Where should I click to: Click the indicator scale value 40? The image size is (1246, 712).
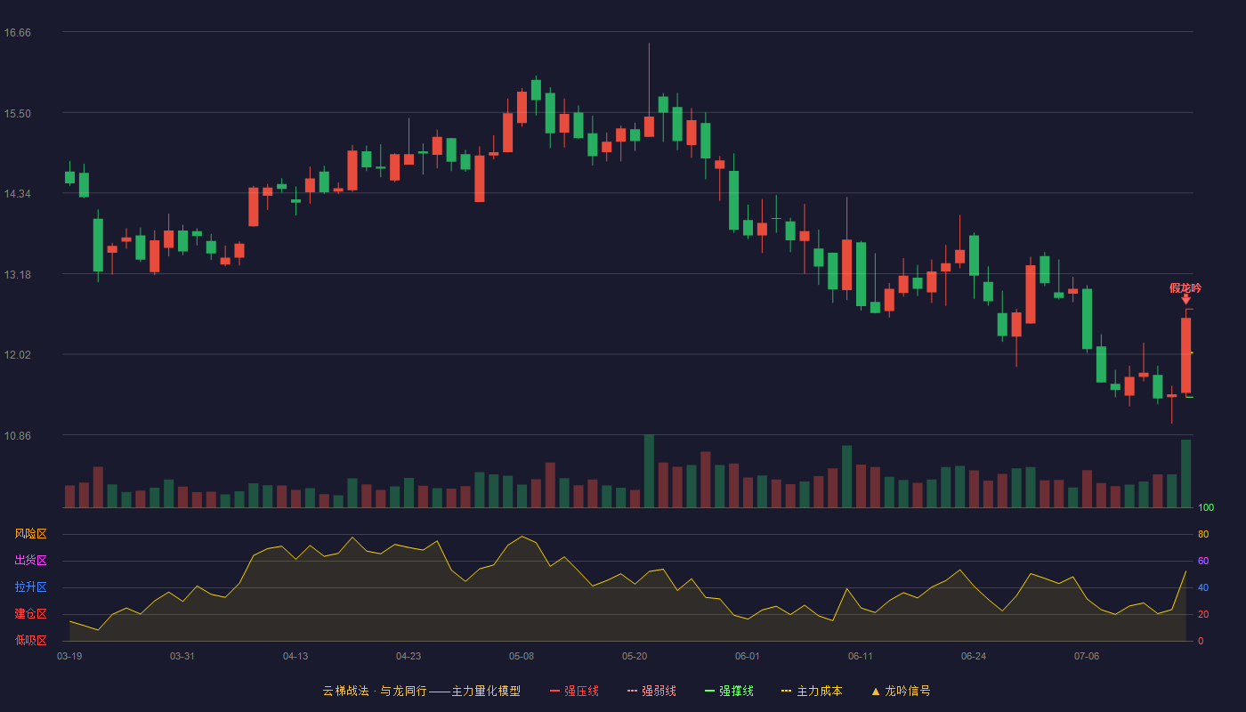point(1203,587)
